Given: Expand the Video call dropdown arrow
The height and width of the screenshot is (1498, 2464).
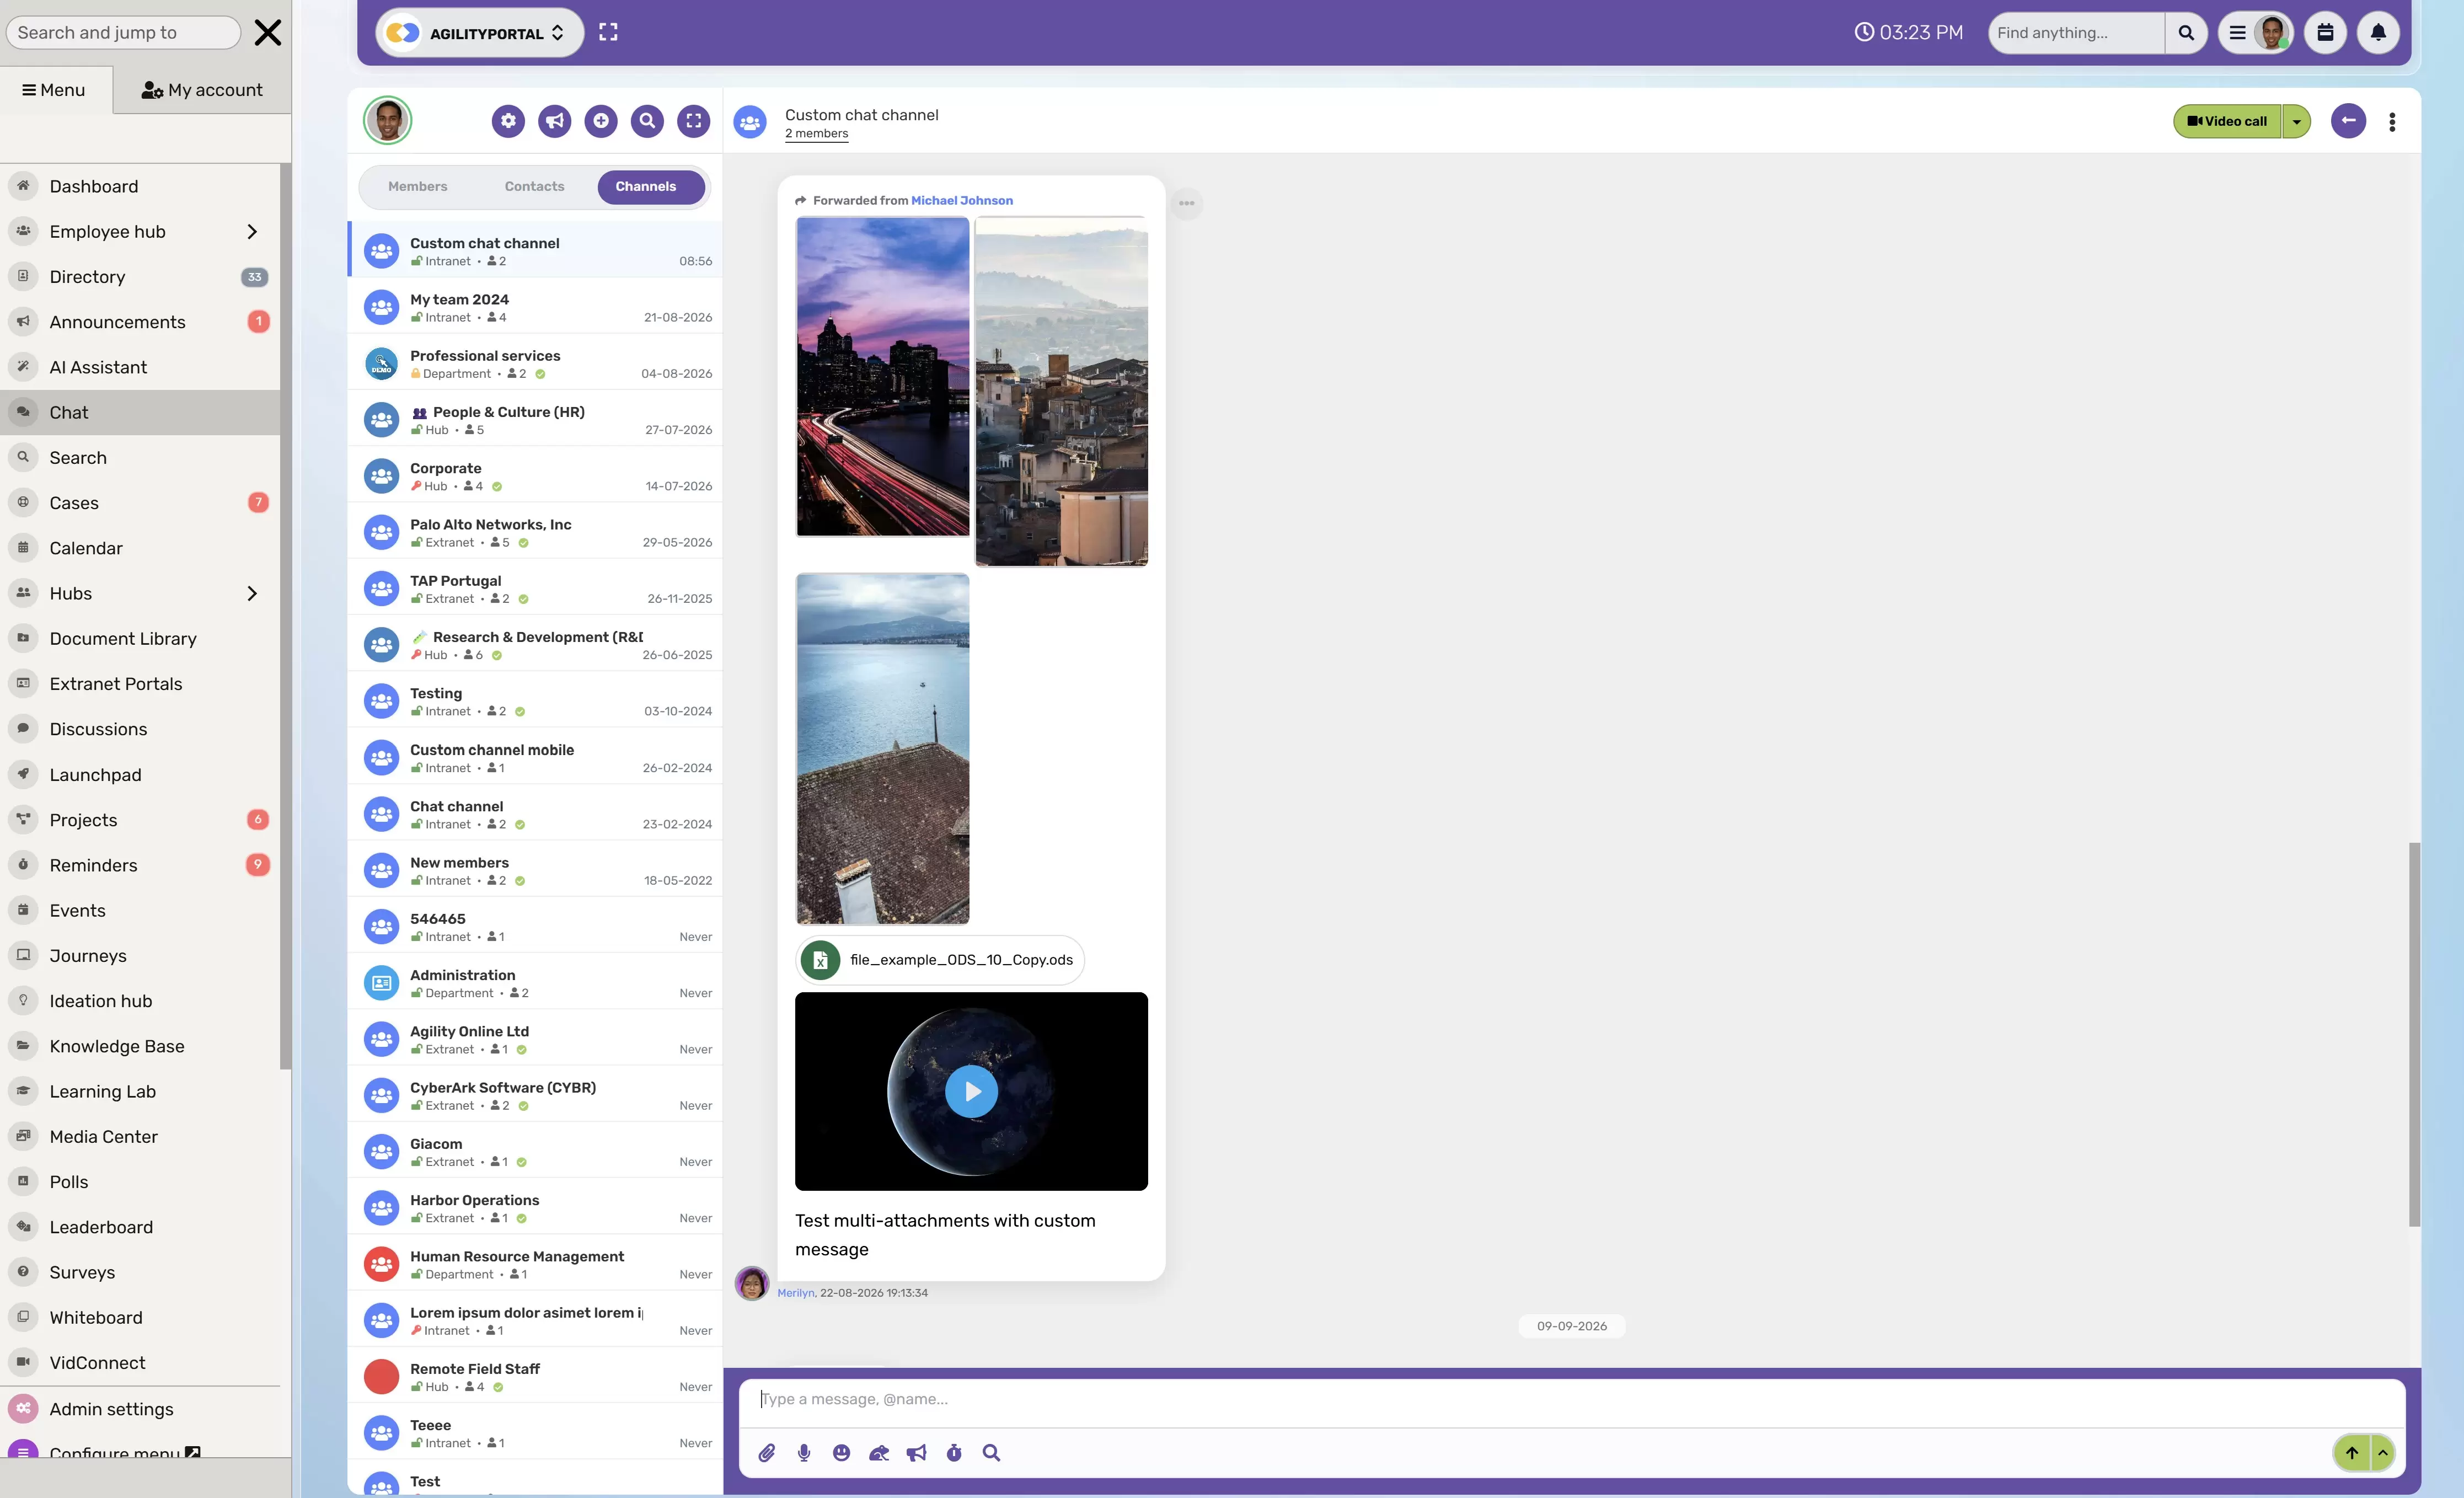Looking at the screenshot, I should point(2297,122).
